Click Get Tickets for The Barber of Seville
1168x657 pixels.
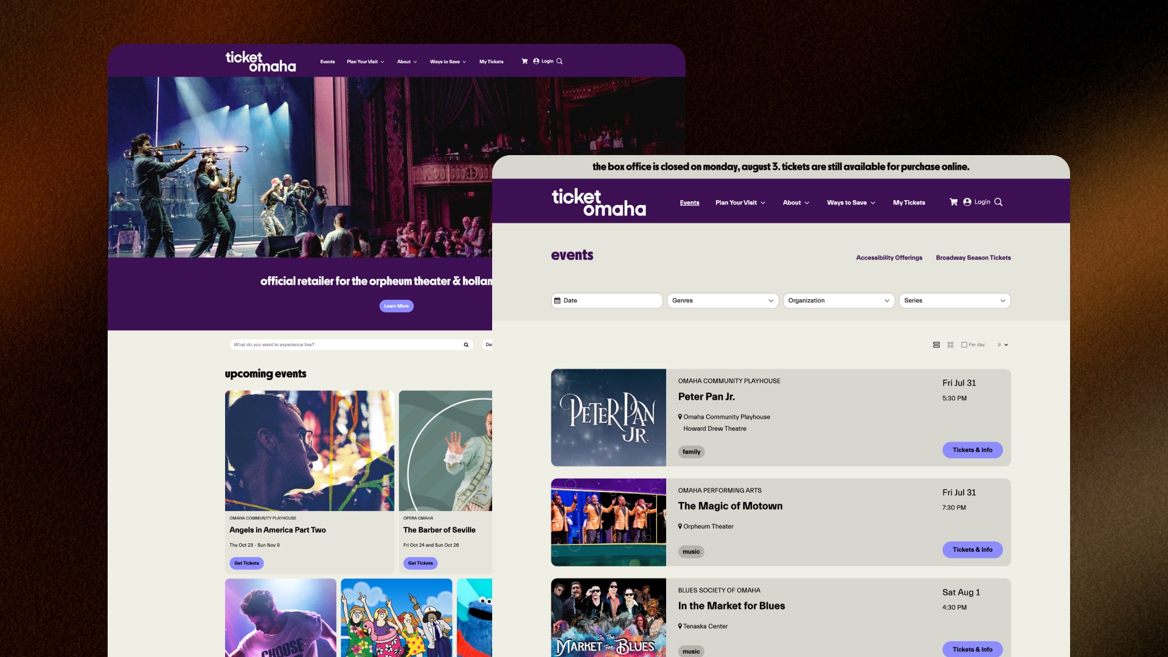point(420,563)
